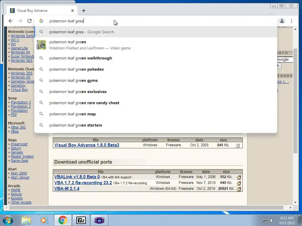This screenshot has height=226, width=302.
Task: Launch Windows Media Player from taskbar
Action: coord(44,220)
